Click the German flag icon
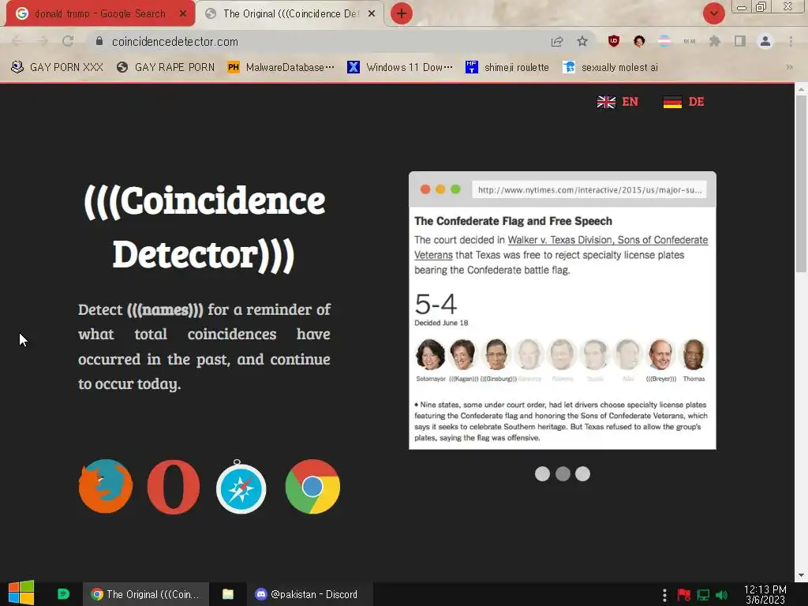The image size is (808, 606). click(x=672, y=102)
